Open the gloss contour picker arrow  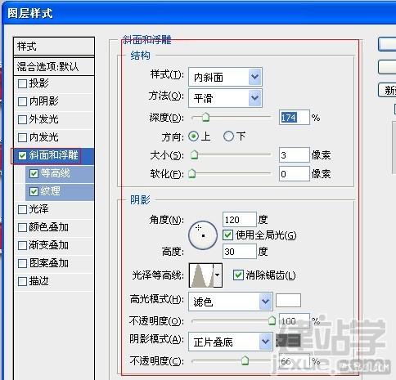[218, 275]
